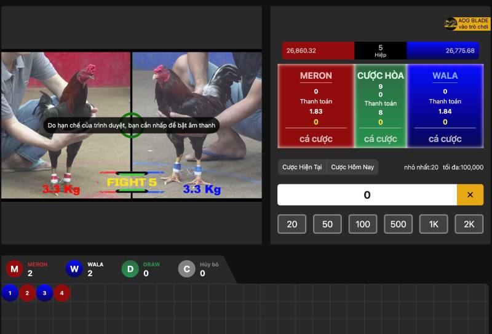Select round 1 blue result marker
The width and height of the screenshot is (492, 334).
pos(10,293)
